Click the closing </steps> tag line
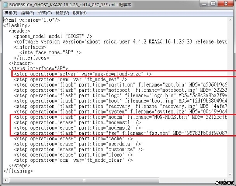Screen dimensions: 236x186 pyautogui.click(x=20, y=165)
